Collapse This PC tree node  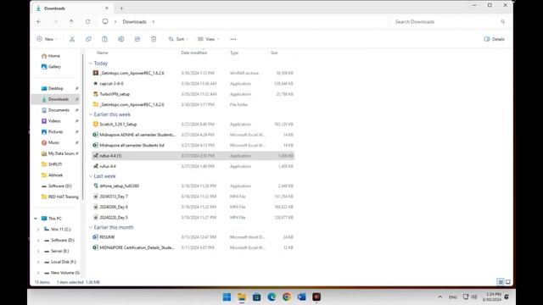36,219
